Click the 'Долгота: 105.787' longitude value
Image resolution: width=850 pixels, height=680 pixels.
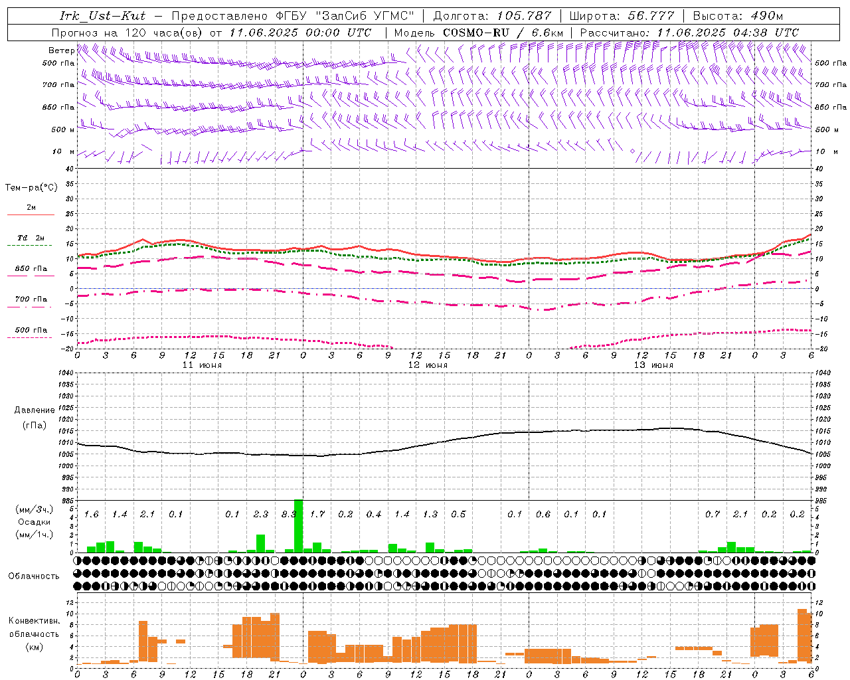[x=492, y=16]
